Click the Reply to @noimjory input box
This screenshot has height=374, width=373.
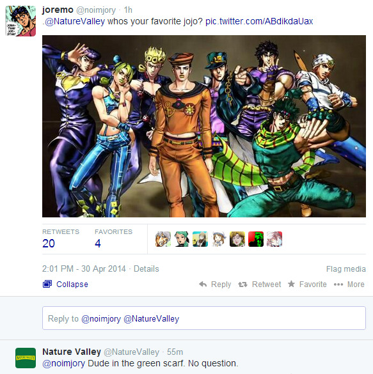click(x=204, y=318)
